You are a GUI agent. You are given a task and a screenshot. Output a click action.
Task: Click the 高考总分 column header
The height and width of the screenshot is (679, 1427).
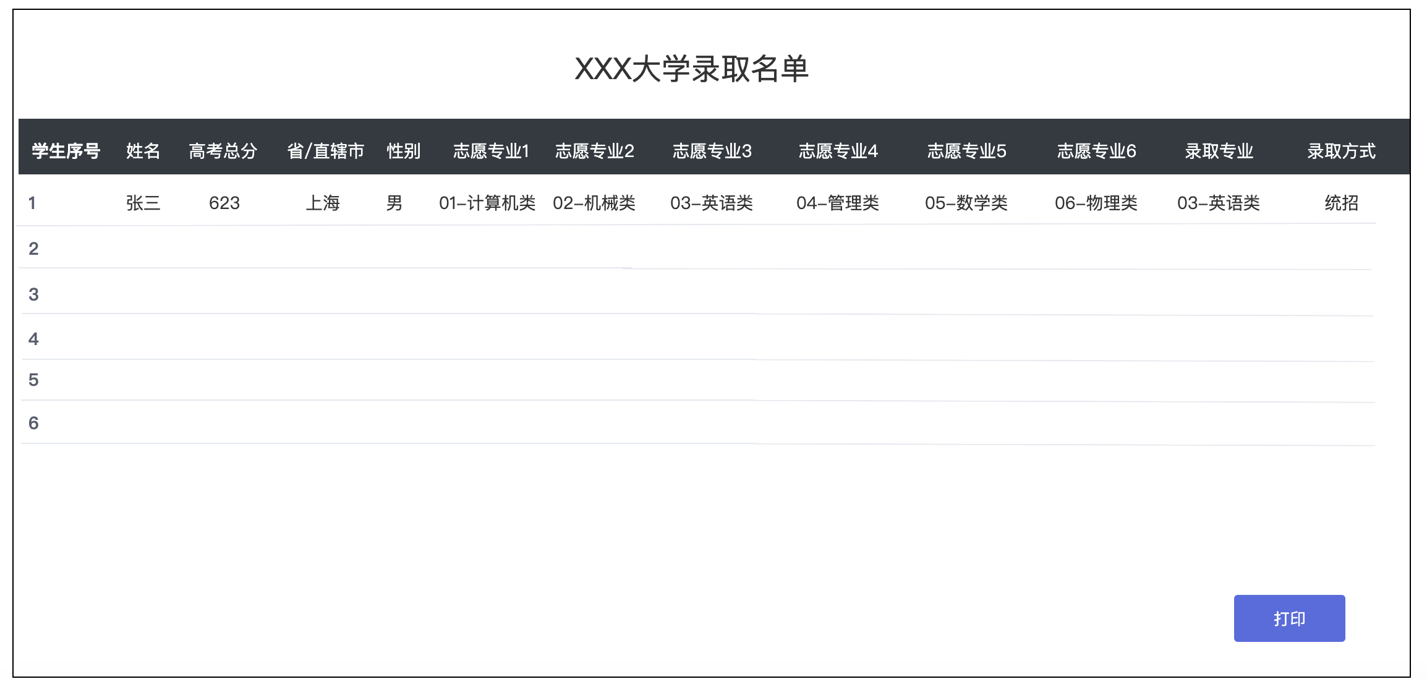[223, 151]
